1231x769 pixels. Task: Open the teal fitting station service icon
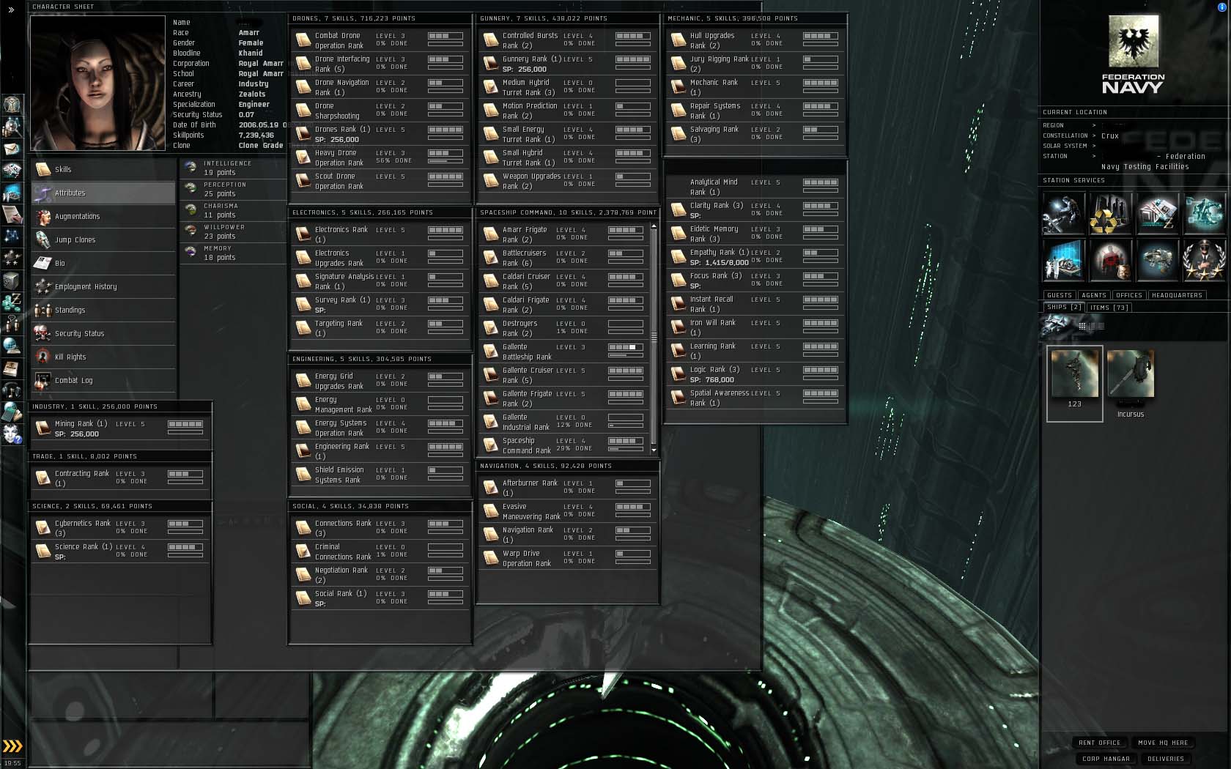(x=1204, y=213)
